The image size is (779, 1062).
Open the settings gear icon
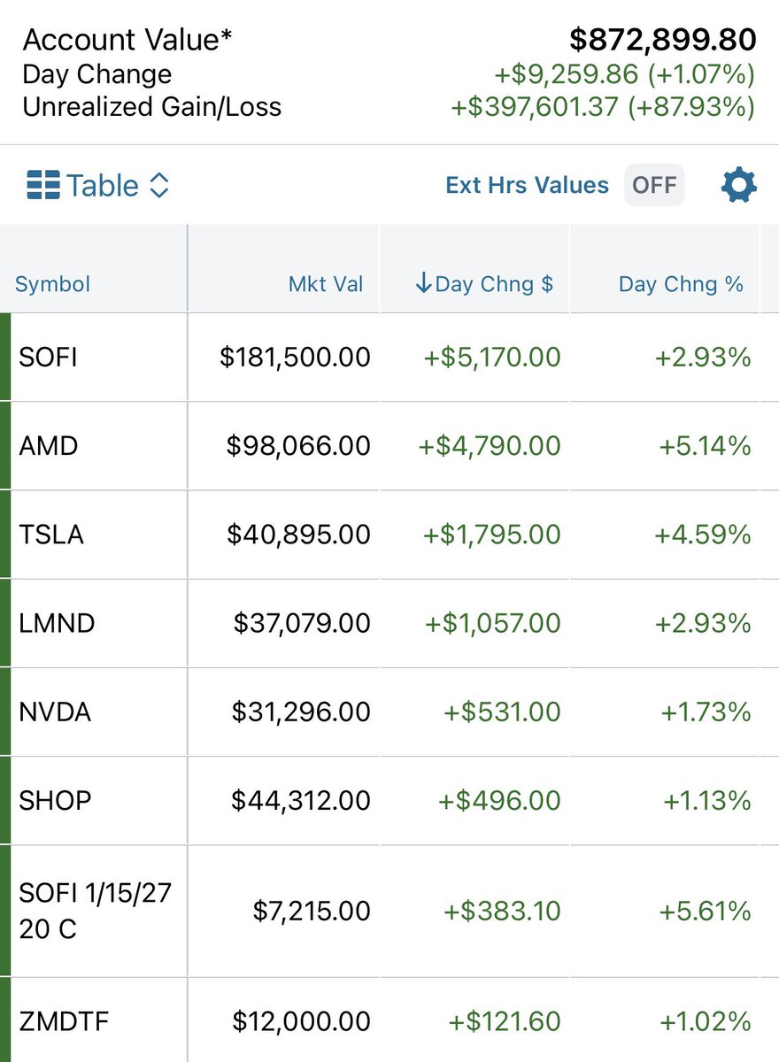click(x=739, y=186)
